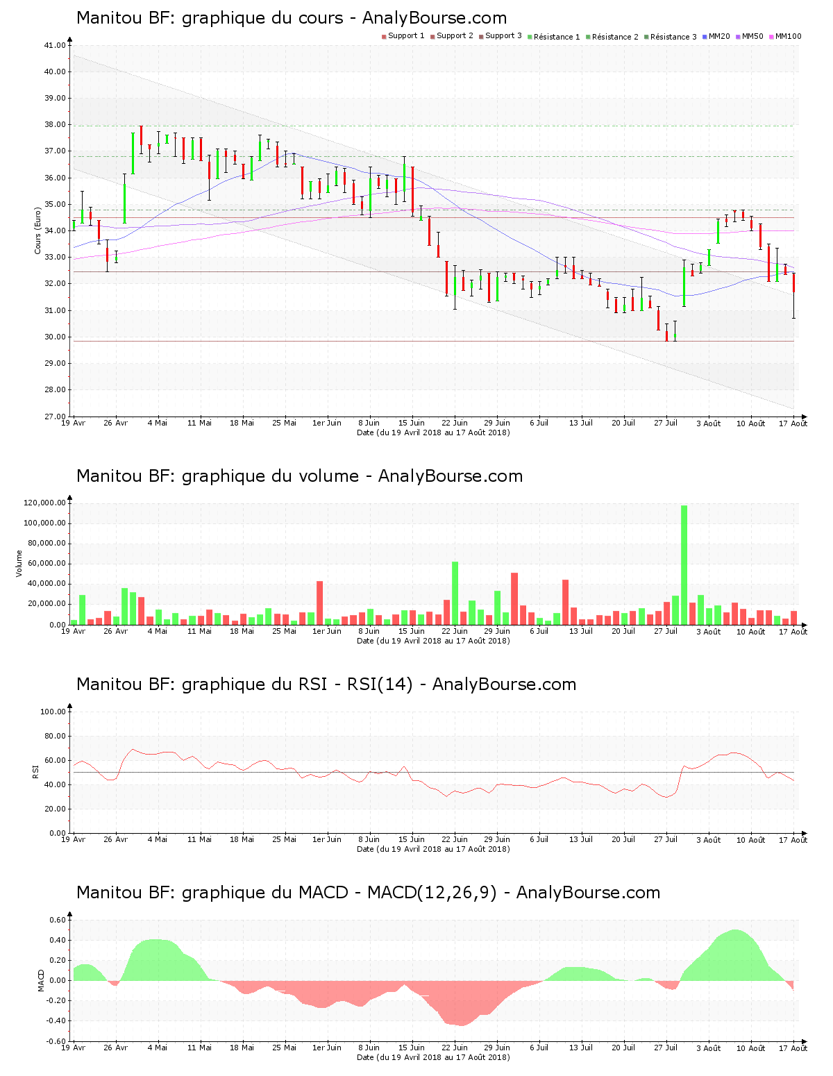Click '15 Juin' date on volume chart axis
The width and height of the screenshot is (833, 1076).
tap(412, 631)
